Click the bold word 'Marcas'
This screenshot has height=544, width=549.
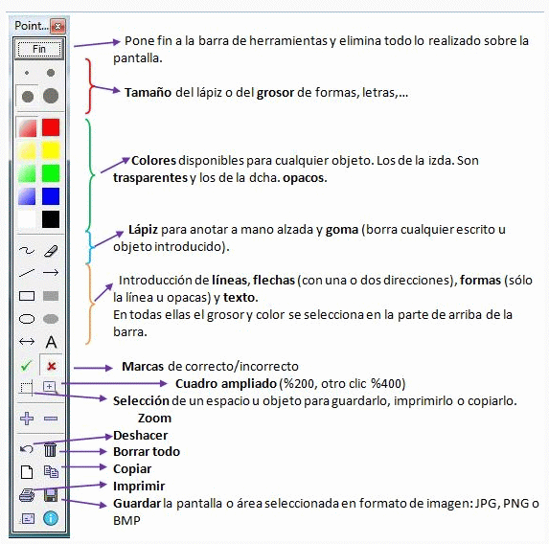tap(143, 367)
